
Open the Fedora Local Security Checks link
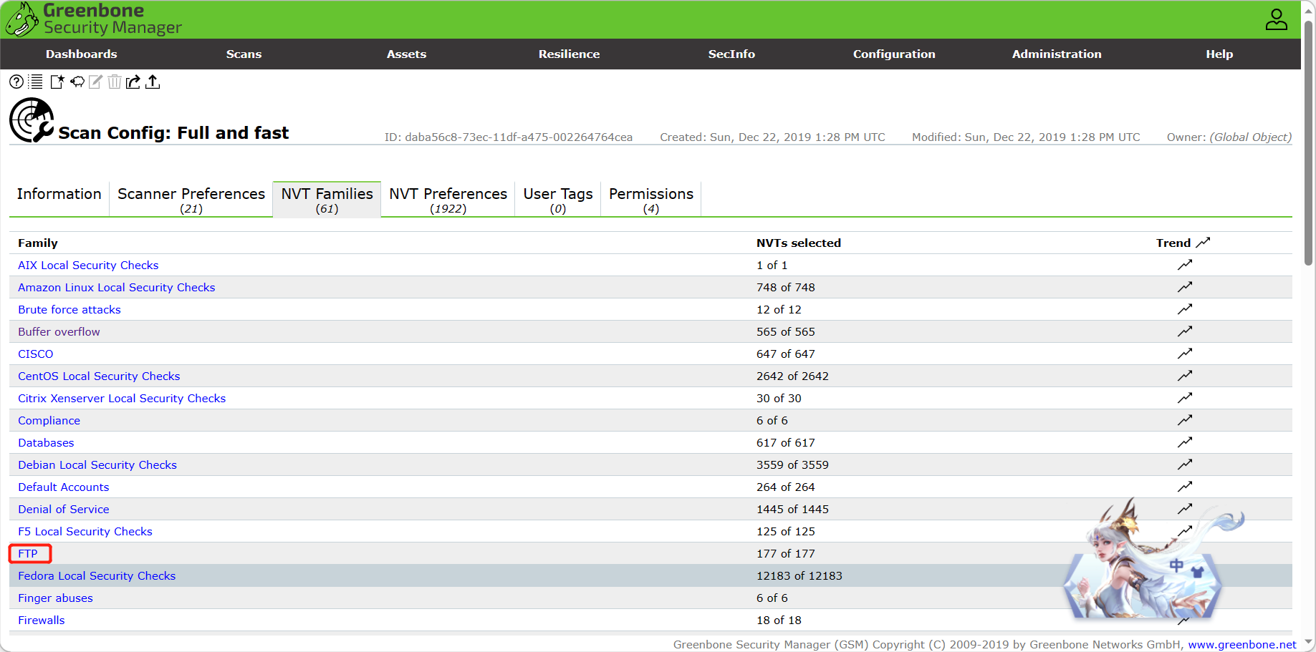point(97,575)
